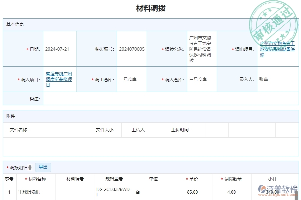Click the red asterisk beside 调拨数量 column
The height and width of the screenshot is (200, 301).
click(221, 178)
